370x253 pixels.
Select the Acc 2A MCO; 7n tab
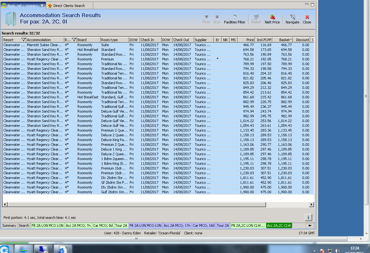[78, 225]
